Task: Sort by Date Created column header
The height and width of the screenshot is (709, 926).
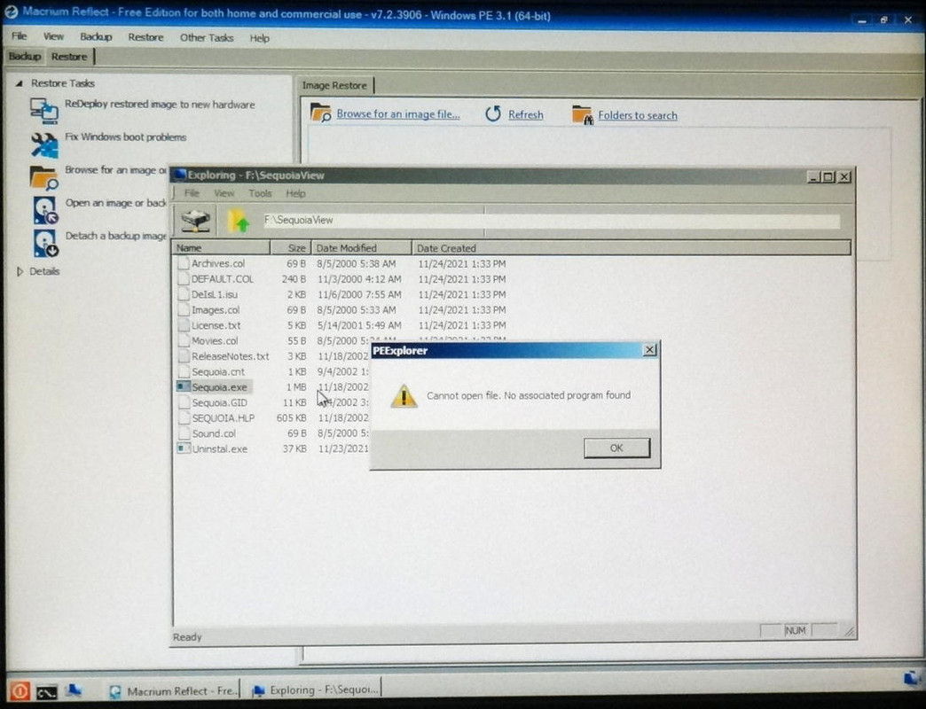Action: click(x=631, y=248)
